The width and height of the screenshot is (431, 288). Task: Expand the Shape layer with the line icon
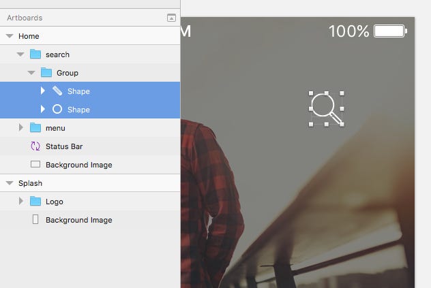[42, 91]
